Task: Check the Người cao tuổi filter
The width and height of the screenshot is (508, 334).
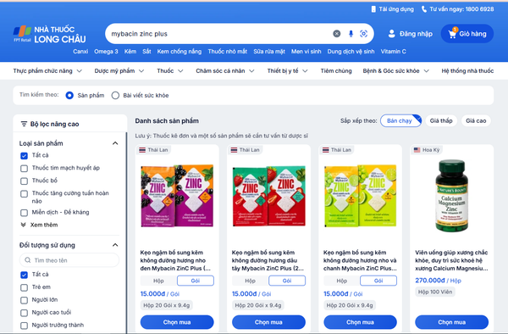Action: tap(24, 313)
